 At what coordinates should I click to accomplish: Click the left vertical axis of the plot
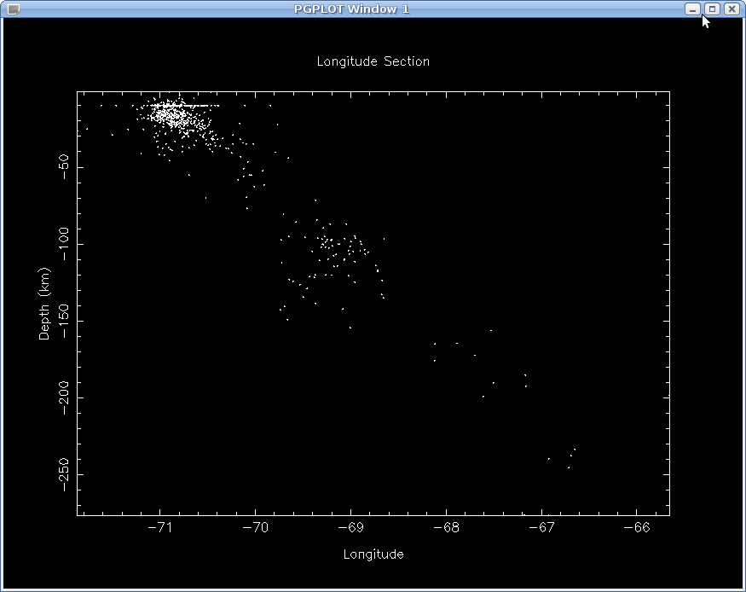click(x=78, y=303)
